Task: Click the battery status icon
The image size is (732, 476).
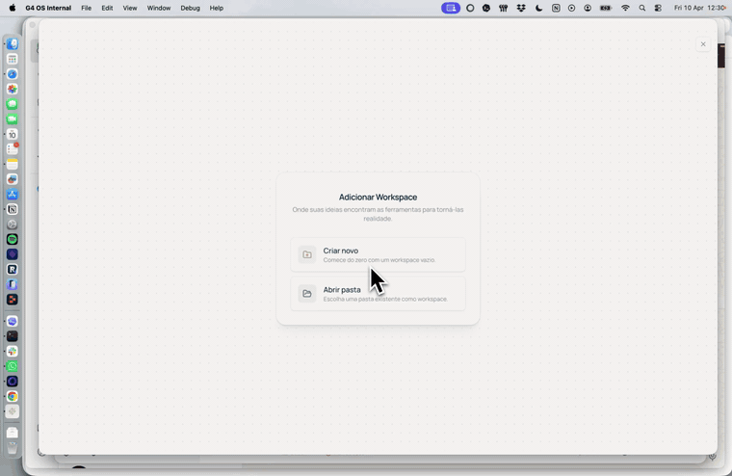Action: click(606, 8)
